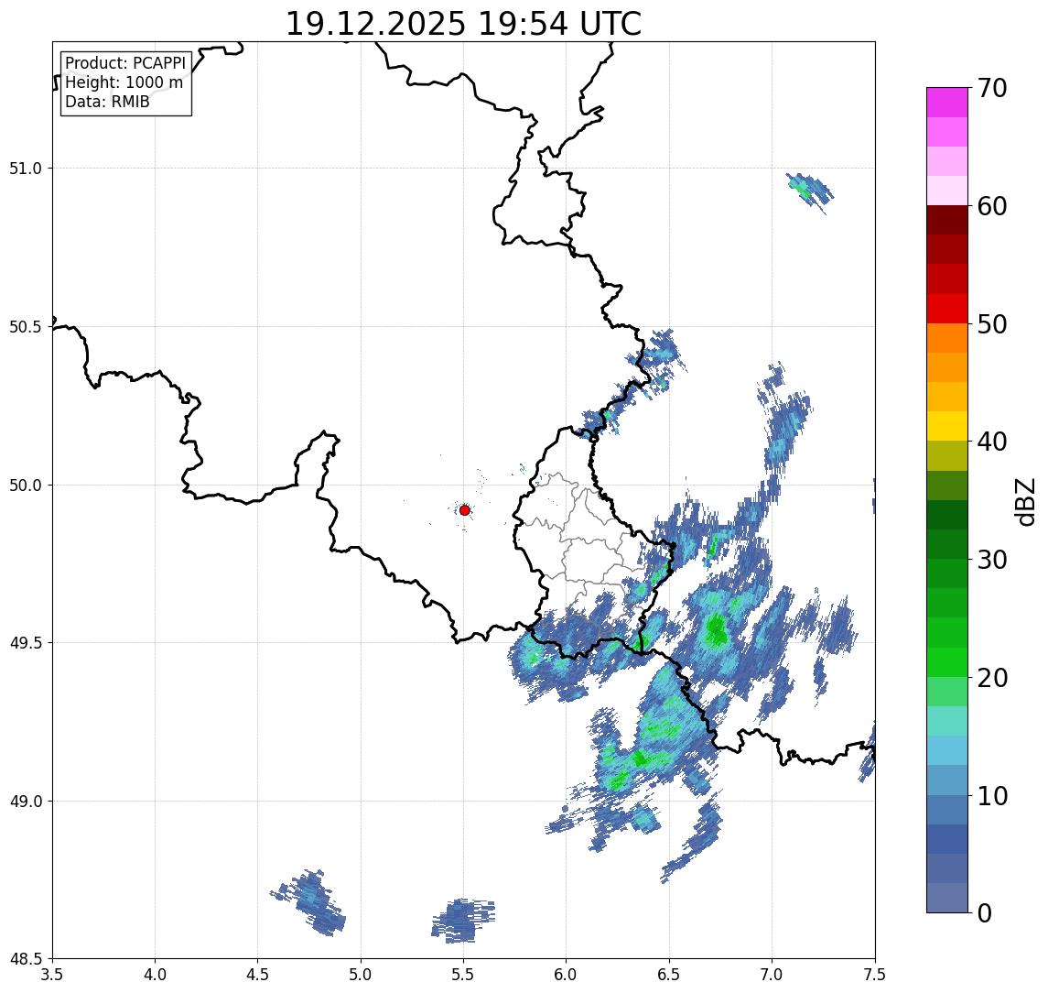Click the red radar location dot
Image resolution: width=1048 pixels, height=993 pixels.
coord(465,510)
